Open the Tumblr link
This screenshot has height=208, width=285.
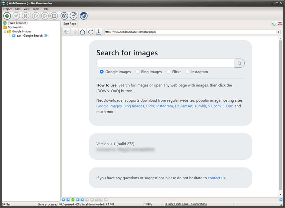click(200, 106)
